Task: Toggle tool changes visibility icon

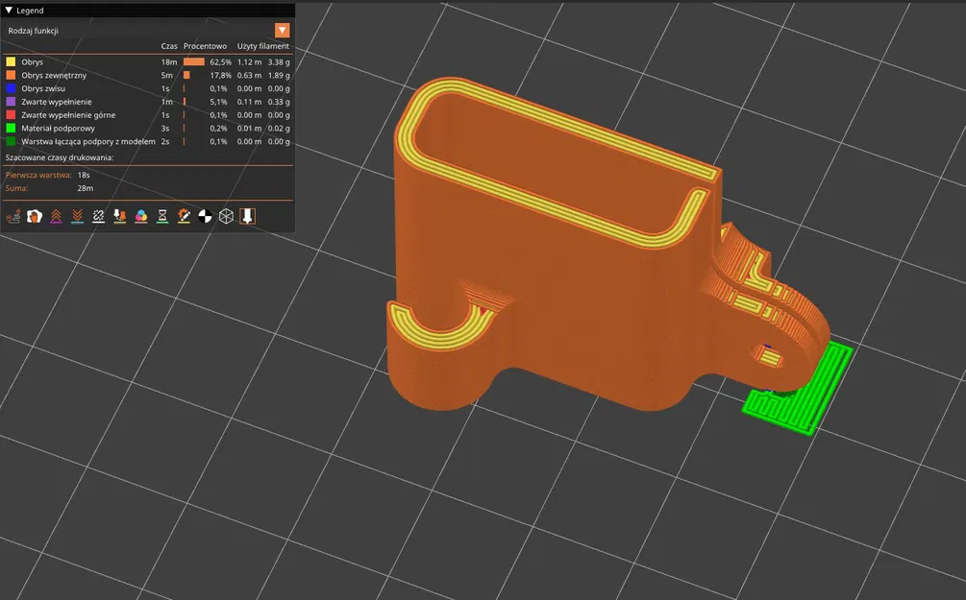Action: [x=119, y=216]
